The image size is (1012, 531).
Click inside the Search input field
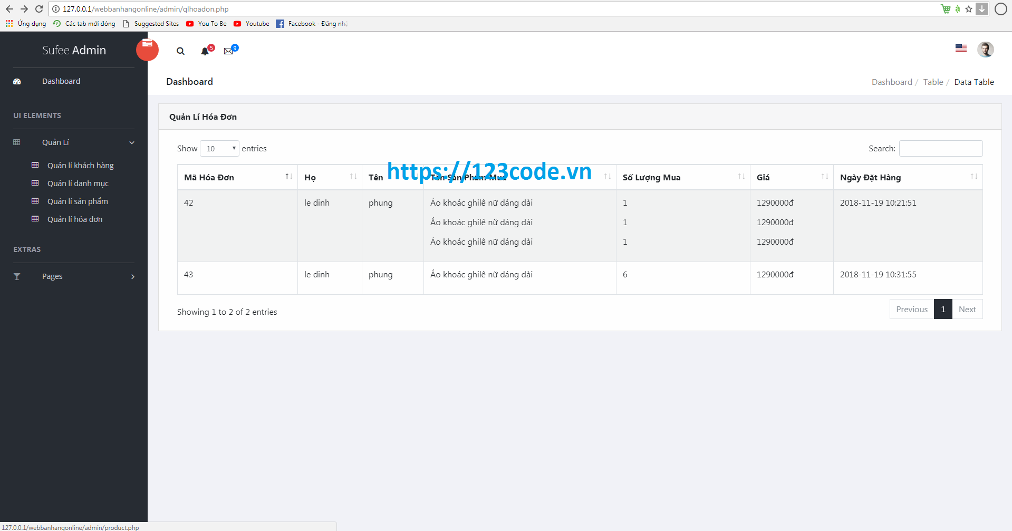(x=940, y=148)
